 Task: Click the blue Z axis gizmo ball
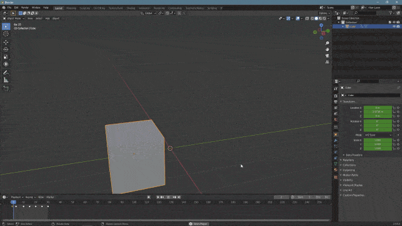click(x=321, y=25)
